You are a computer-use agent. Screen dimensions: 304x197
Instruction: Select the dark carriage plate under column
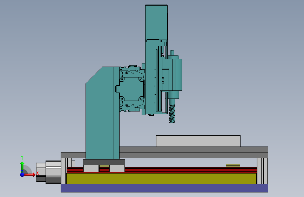tap(104, 162)
